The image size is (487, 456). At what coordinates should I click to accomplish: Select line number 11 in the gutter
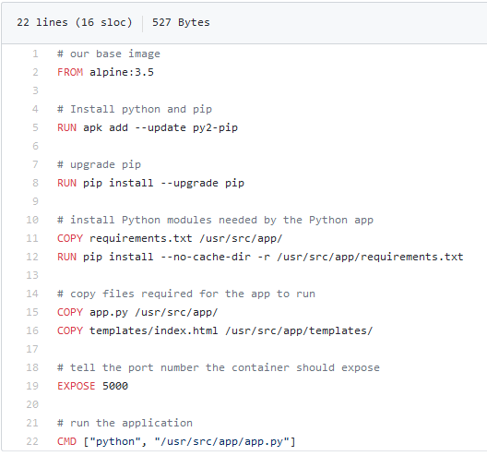(32, 238)
